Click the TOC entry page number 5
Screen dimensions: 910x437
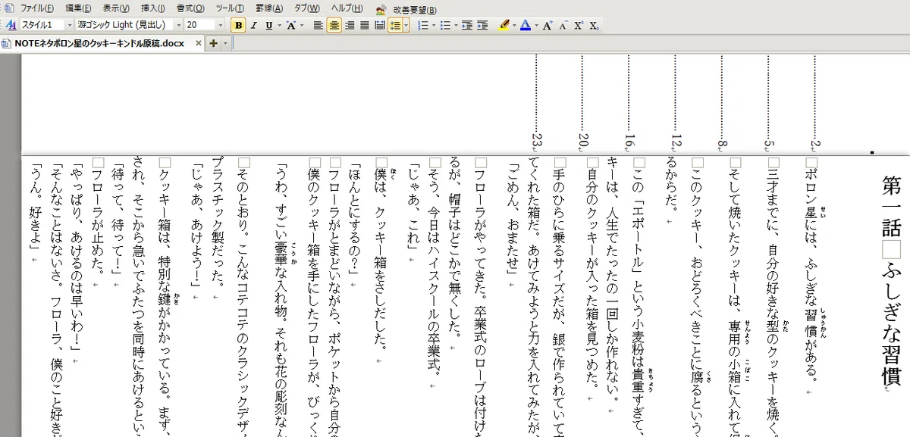coord(767,143)
